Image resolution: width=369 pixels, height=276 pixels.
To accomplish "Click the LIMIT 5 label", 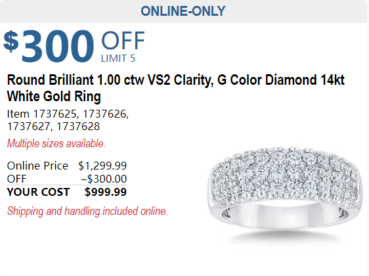I will point(118,58).
